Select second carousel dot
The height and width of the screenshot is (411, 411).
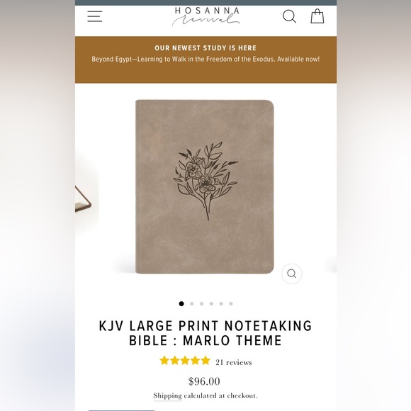point(191,303)
